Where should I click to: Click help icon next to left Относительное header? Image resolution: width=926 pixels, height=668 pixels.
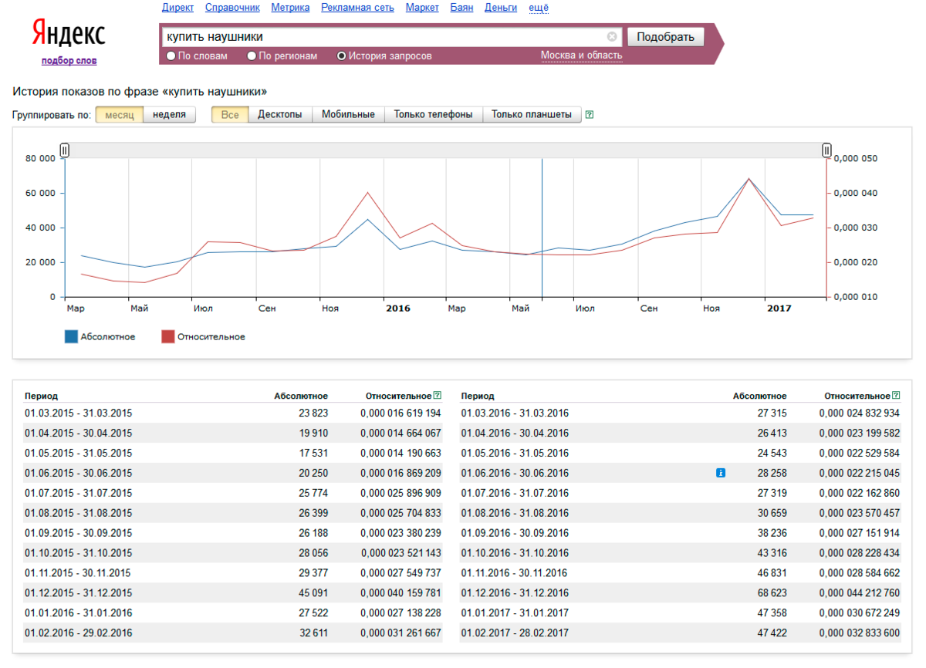coord(438,395)
